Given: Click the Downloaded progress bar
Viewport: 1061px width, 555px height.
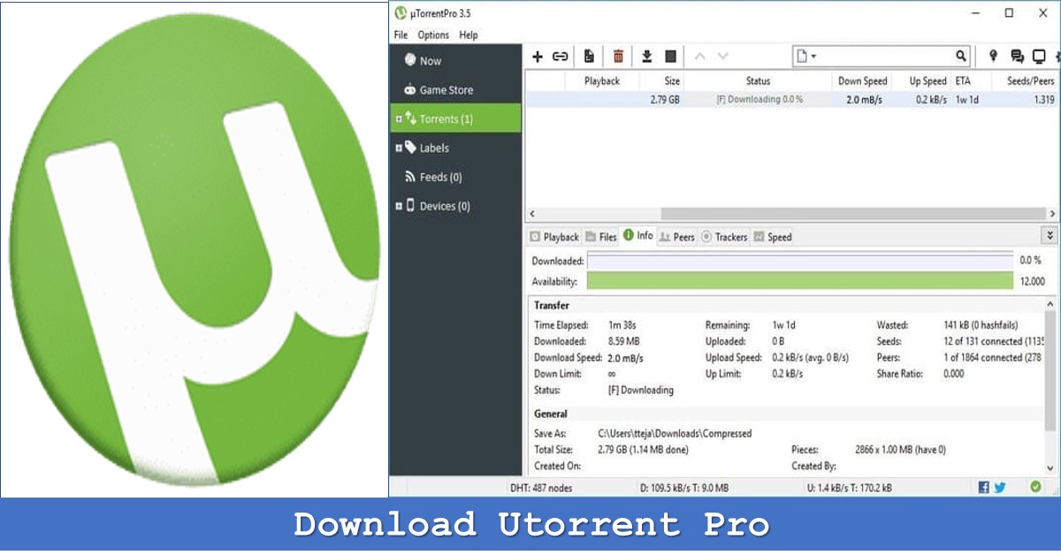Looking at the screenshot, I should pyautogui.click(x=800, y=261).
